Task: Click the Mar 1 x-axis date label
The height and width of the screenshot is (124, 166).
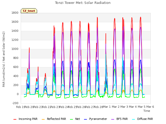Action: click(107, 107)
